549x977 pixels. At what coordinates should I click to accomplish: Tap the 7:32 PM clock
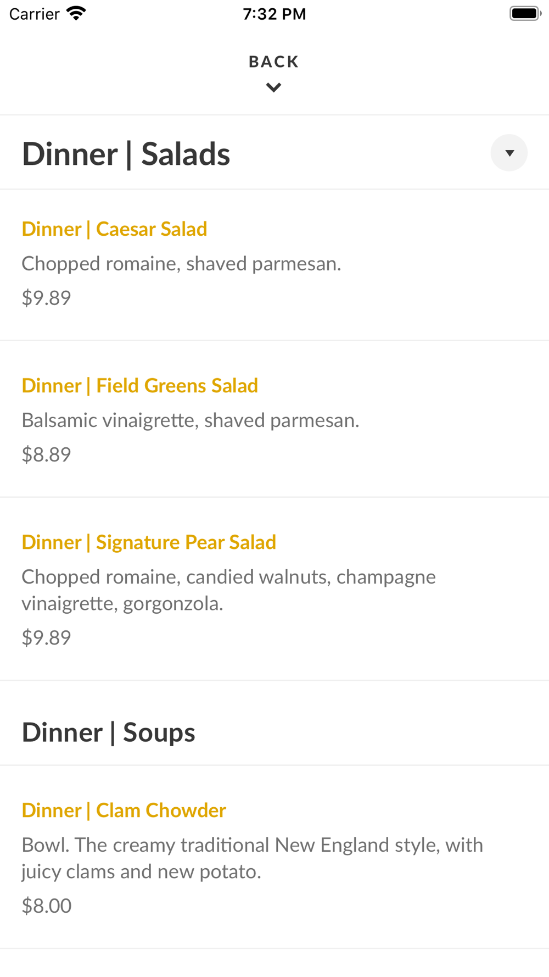click(274, 14)
